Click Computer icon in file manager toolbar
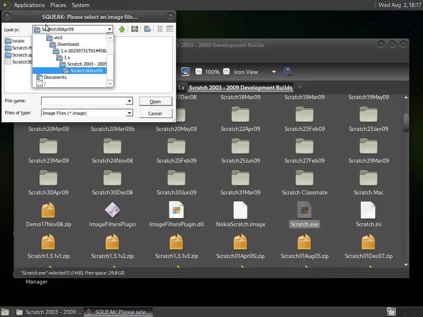423x317 pixels. 185,71
